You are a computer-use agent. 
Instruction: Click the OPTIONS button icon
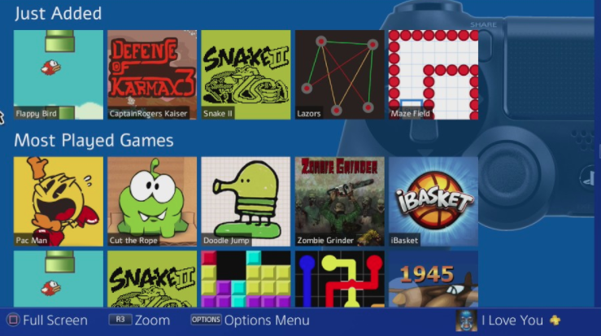click(207, 320)
